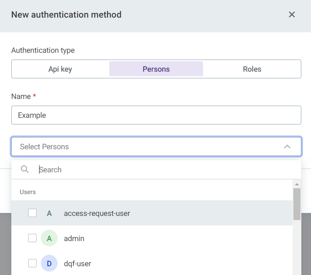Focus the Search text box

(164, 170)
